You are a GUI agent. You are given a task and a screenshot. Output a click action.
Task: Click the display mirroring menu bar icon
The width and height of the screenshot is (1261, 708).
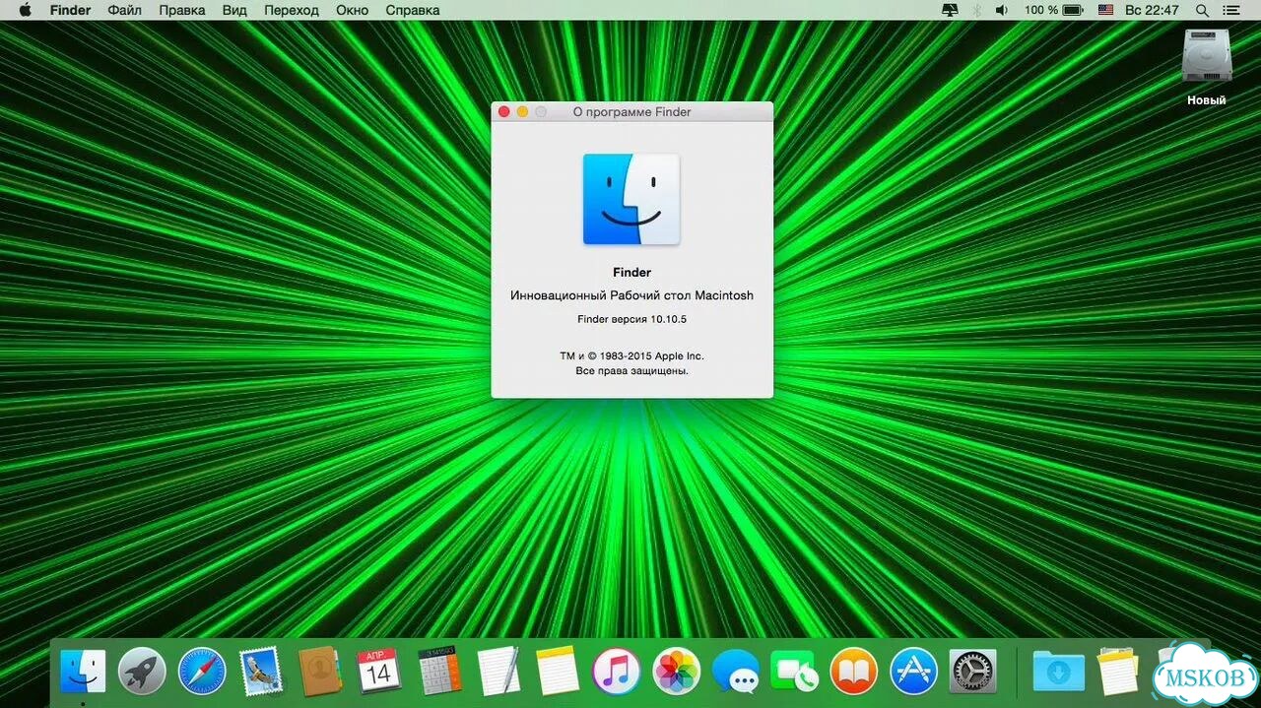[x=950, y=10]
